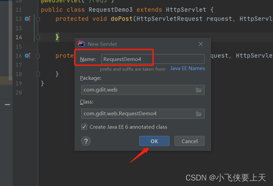Click fold end marker on line 18
The width and height of the screenshot is (273, 186).
(38, 74)
